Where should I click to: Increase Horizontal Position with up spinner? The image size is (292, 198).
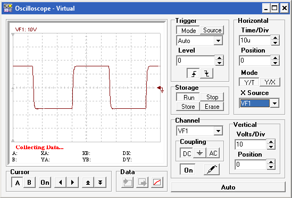[x=275, y=58]
